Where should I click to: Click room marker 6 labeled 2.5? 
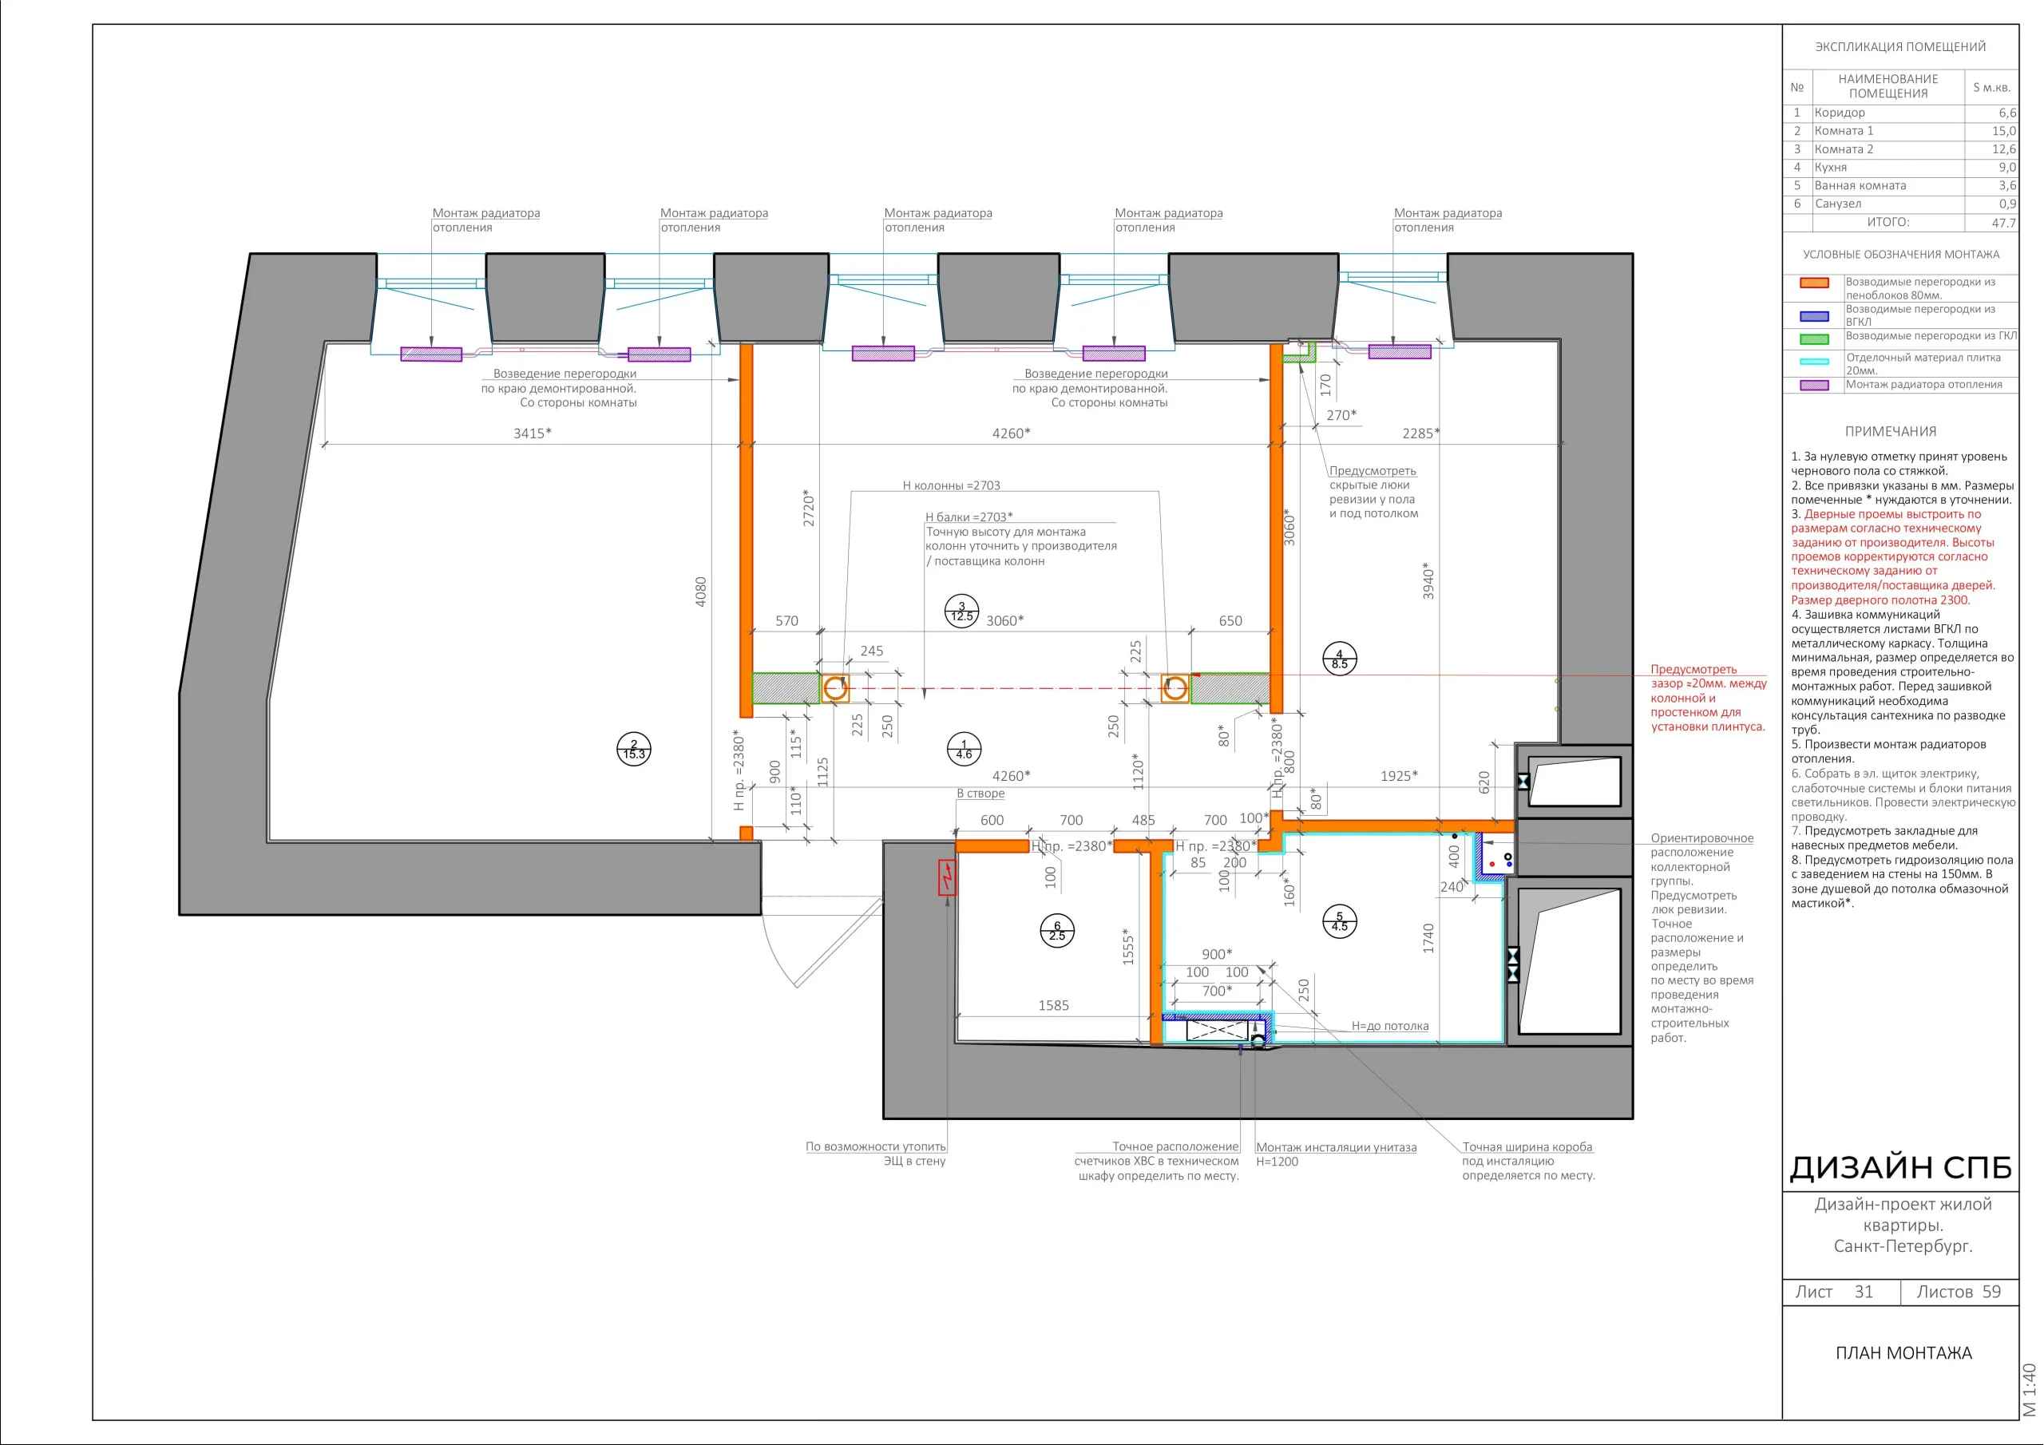pos(1058,932)
